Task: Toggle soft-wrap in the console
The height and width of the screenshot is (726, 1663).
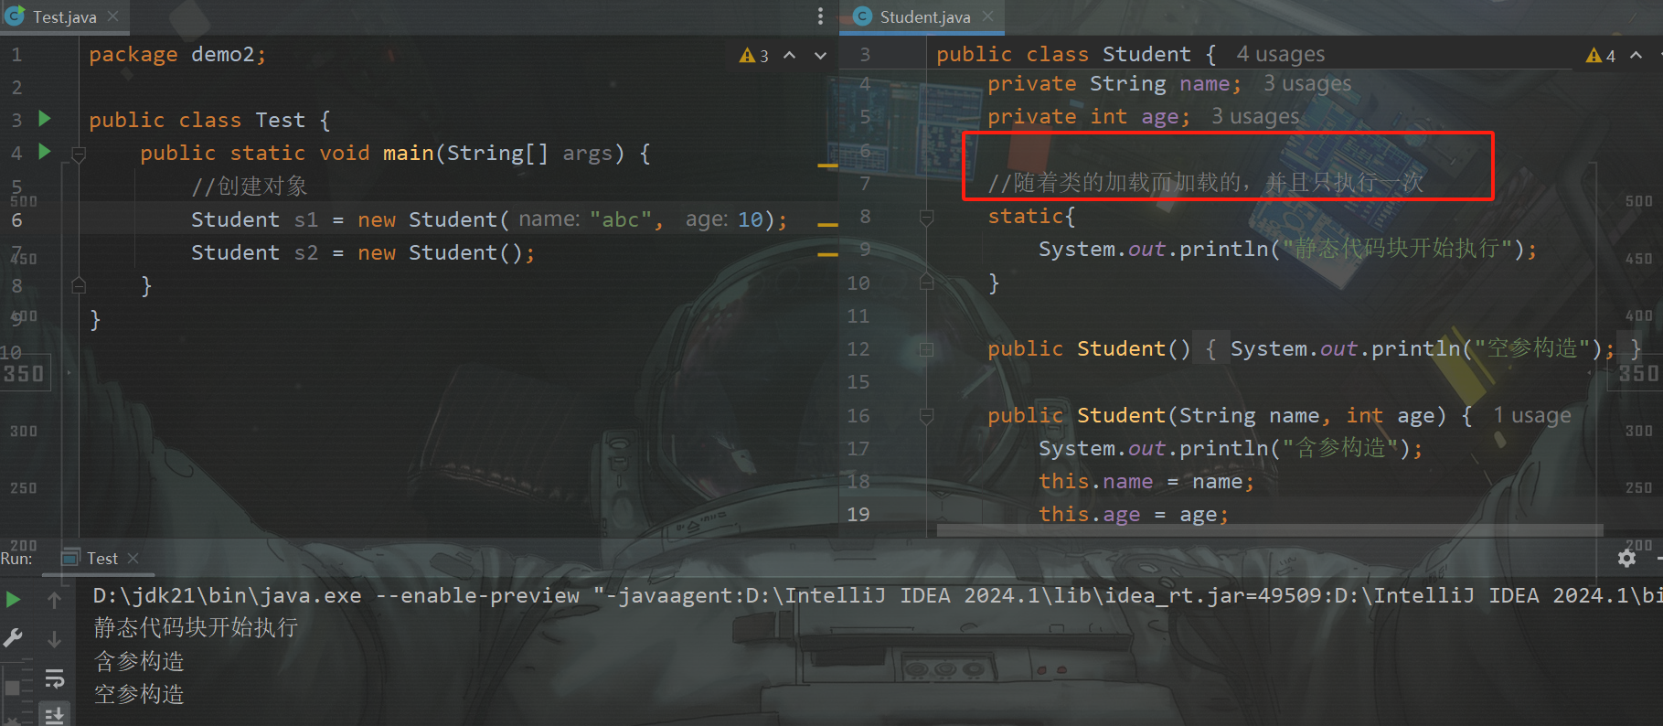Action: [54, 678]
